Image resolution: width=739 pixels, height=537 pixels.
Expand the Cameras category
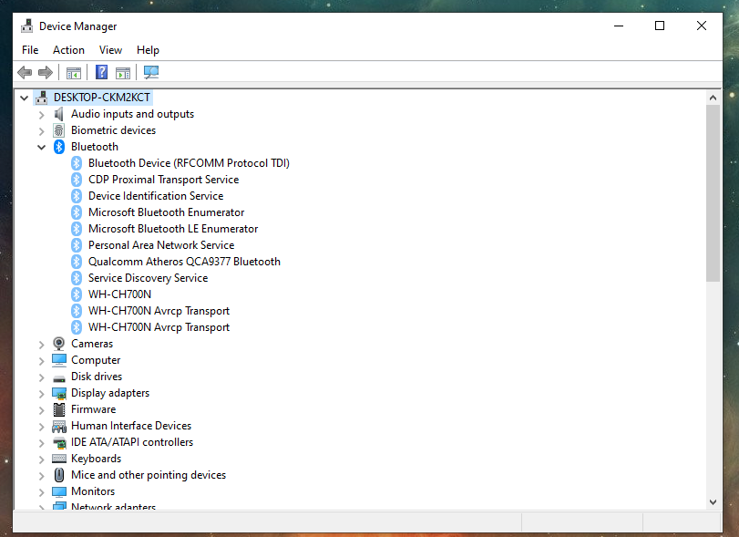pos(42,345)
